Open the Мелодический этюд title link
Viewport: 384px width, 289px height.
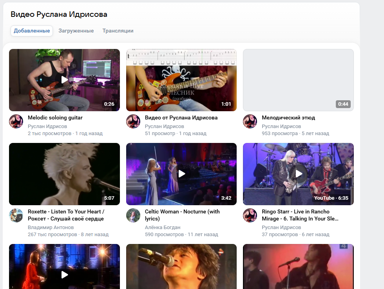pos(288,118)
